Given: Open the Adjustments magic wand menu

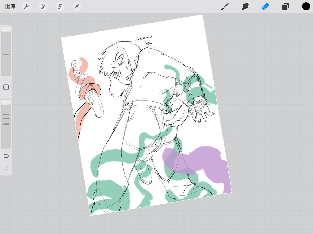Looking at the screenshot, I should [x=43, y=6].
